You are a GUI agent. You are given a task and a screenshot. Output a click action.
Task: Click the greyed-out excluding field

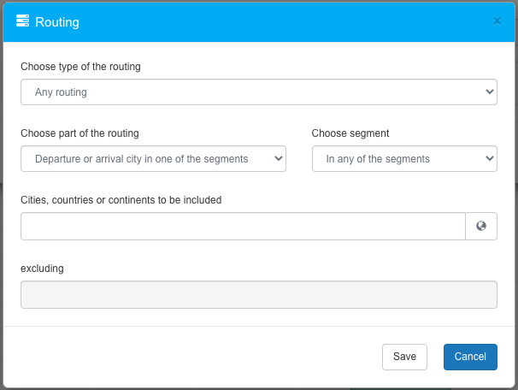tap(258, 295)
